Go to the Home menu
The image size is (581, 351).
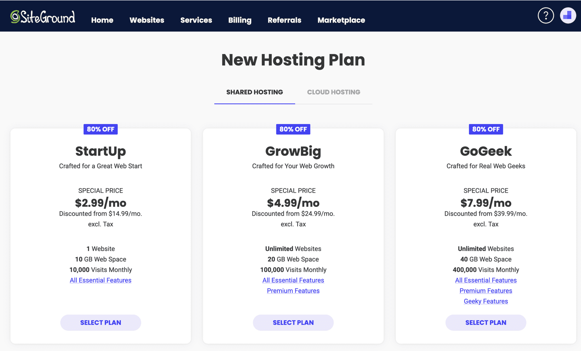coord(102,20)
